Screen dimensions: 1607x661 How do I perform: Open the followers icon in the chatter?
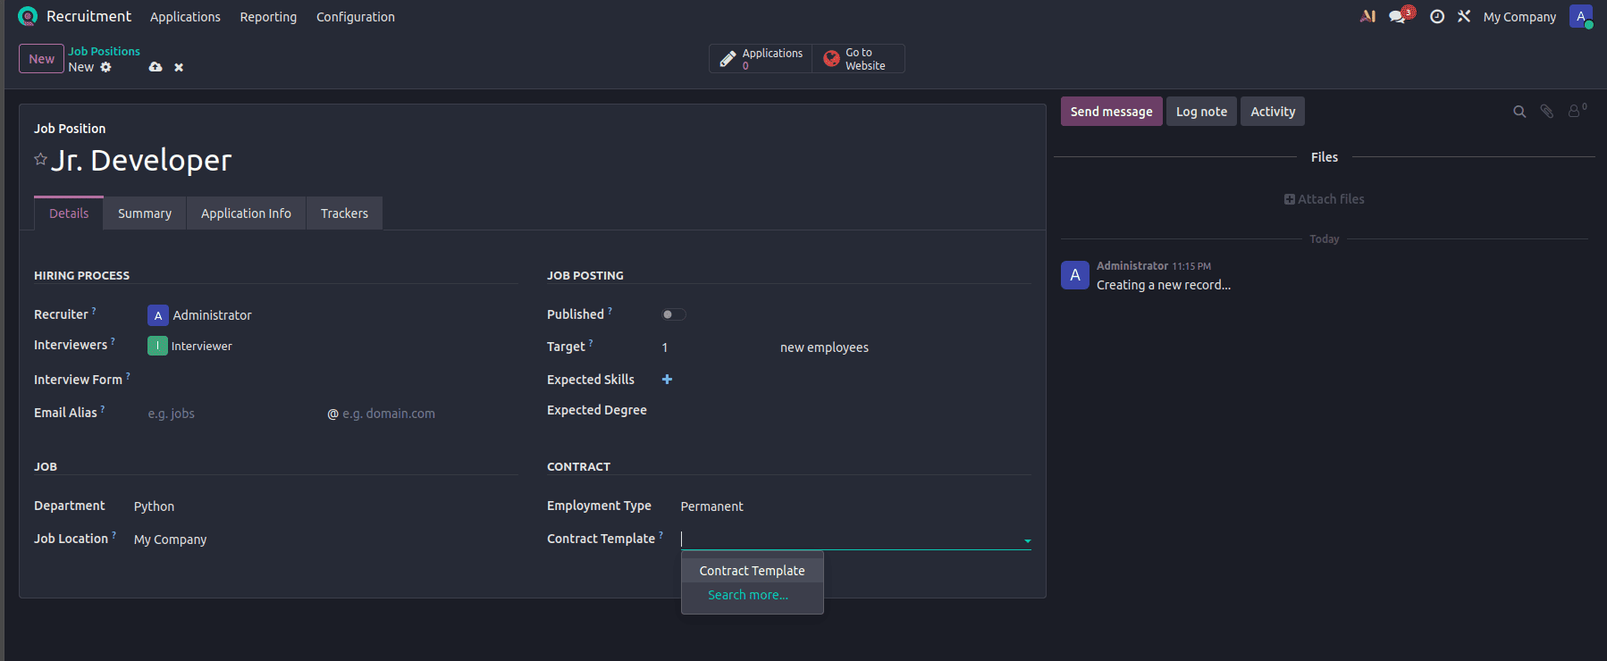click(1577, 111)
